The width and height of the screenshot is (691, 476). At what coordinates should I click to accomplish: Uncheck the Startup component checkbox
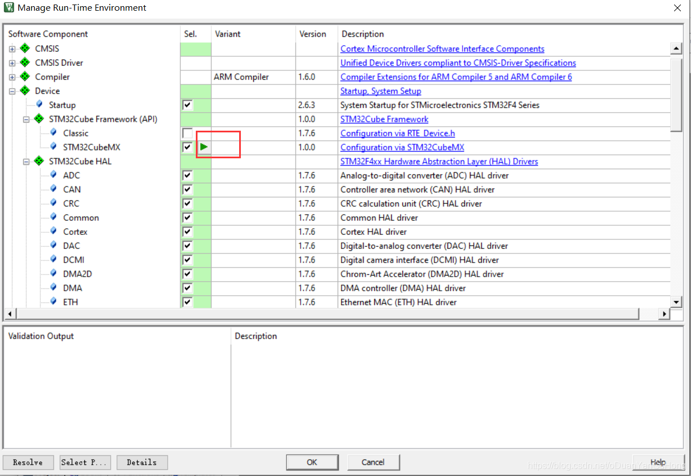click(x=187, y=105)
